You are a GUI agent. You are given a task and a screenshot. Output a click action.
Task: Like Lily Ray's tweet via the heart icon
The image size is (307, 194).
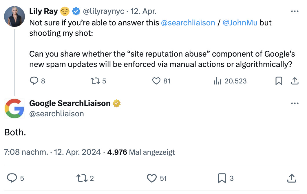(157, 81)
